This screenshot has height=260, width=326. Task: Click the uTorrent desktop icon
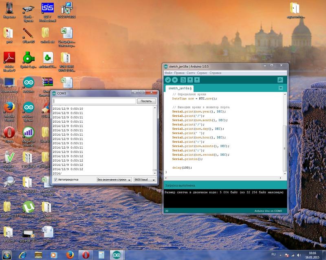tap(28, 207)
